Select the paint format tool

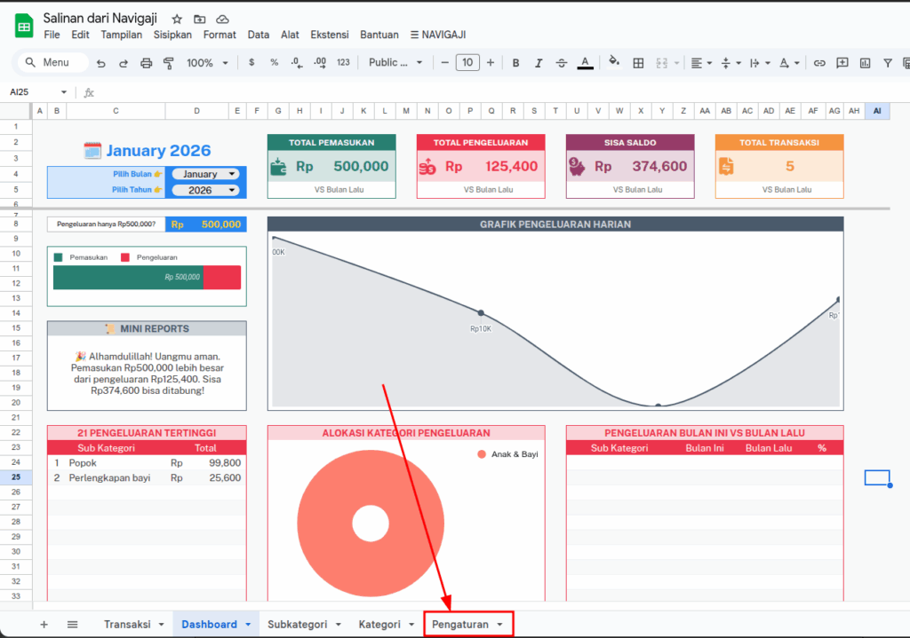tap(169, 63)
